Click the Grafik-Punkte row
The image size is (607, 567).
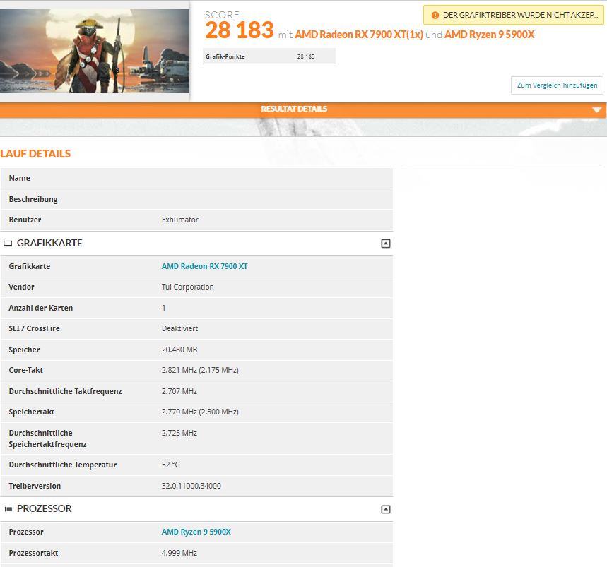coord(269,56)
